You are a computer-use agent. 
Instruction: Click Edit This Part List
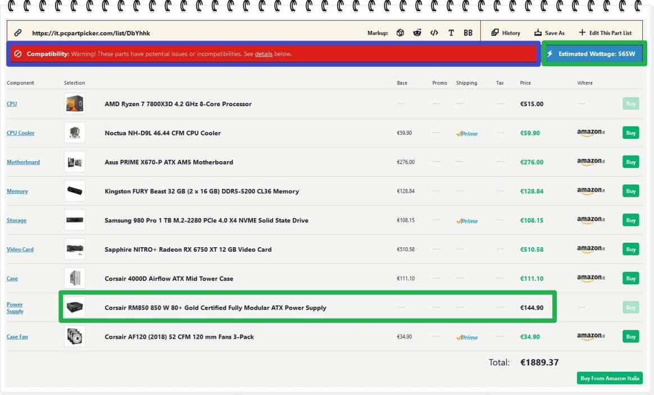coord(605,33)
